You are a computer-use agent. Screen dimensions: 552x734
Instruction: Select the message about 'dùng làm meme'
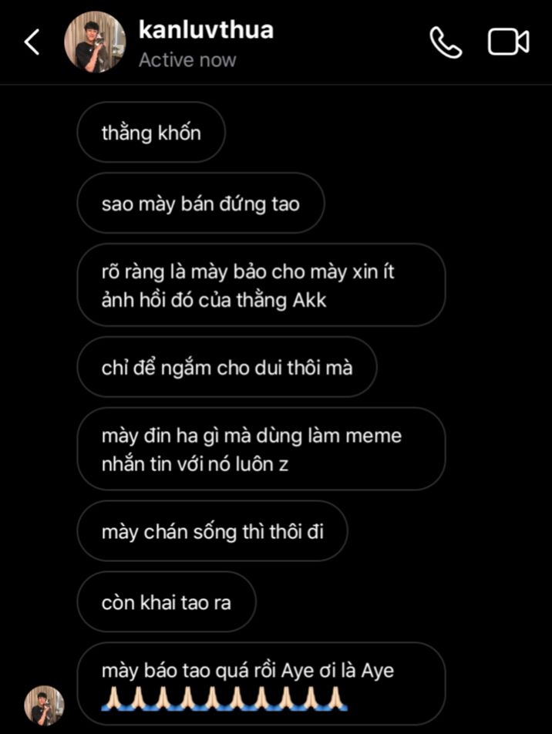[261, 449]
